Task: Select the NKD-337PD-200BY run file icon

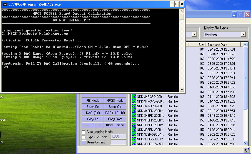Action: pyautogui.click(x=134, y=125)
